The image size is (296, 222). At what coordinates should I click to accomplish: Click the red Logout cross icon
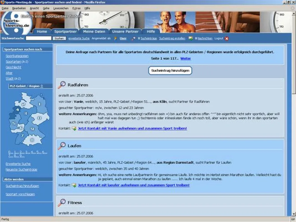pos(227,39)
